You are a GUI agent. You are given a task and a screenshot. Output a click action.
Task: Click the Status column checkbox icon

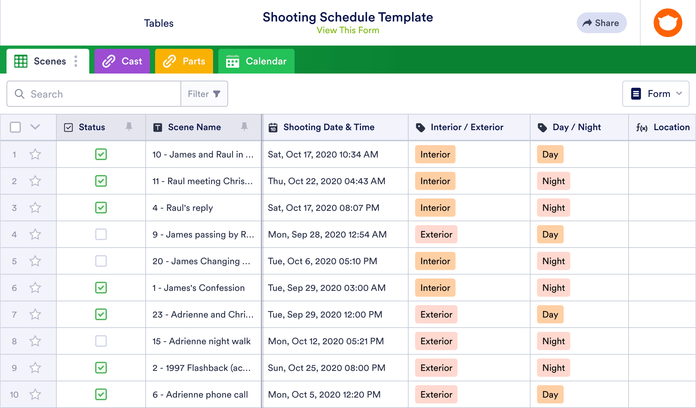tap(68, 128)
